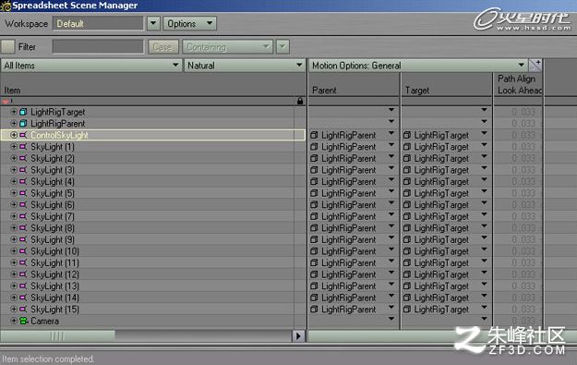Click the SkyLight (15) light icon
Image resolution: width=577 pixels, height=365 pixels.
pos(23,309)
